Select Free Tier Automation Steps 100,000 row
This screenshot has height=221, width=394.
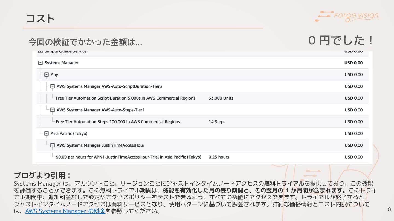point(202,121)
